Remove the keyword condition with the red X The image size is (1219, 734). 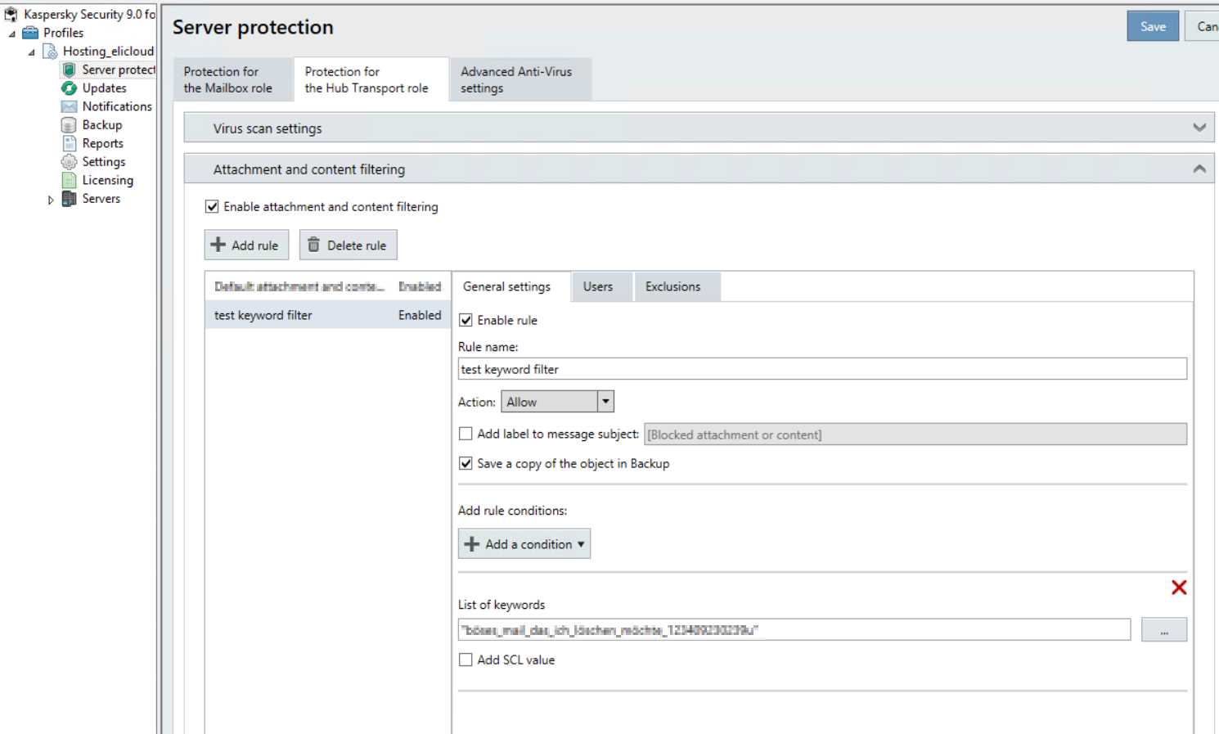(x=1178, y=588)
